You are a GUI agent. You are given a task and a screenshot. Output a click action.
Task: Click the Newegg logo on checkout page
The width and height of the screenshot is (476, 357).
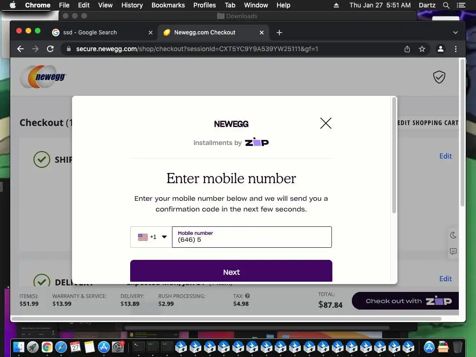43,77
